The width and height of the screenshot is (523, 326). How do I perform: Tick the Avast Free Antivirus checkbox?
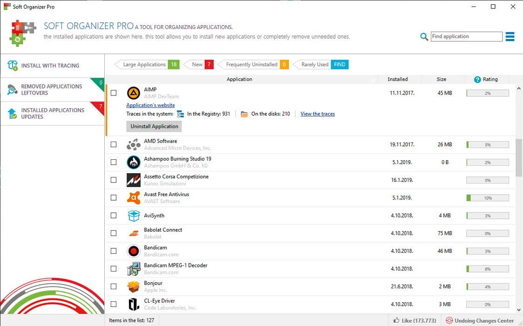[114, 197]
